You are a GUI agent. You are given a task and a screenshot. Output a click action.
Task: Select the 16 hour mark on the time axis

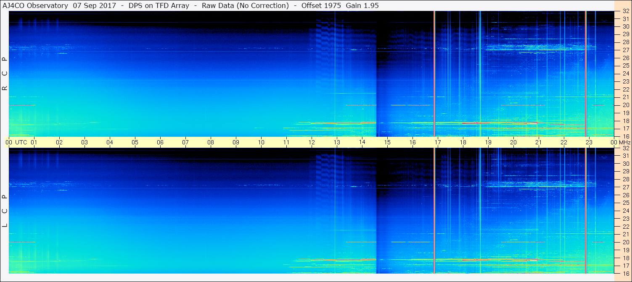pyautogui.click(x=413, y=143)
